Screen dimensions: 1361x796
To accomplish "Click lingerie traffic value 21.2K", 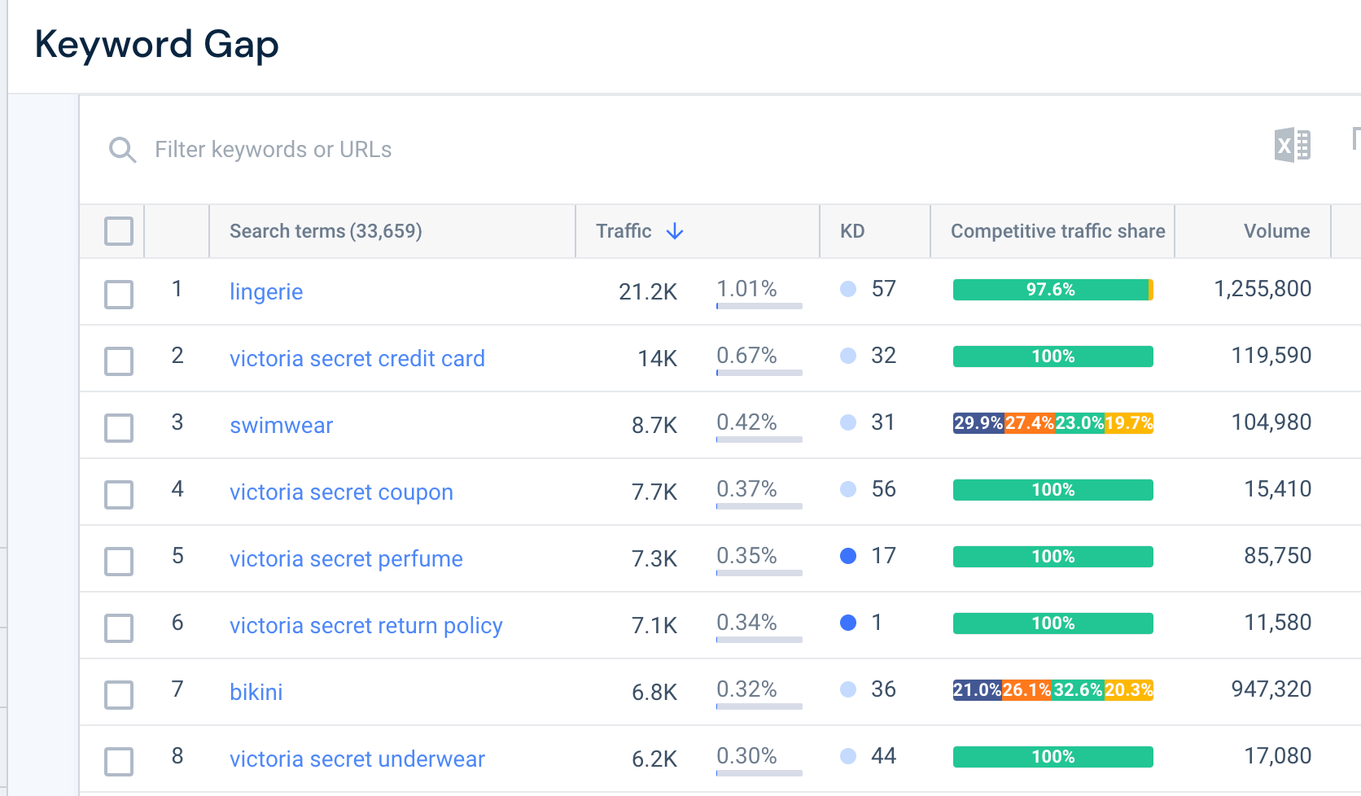I will (648, 291).
